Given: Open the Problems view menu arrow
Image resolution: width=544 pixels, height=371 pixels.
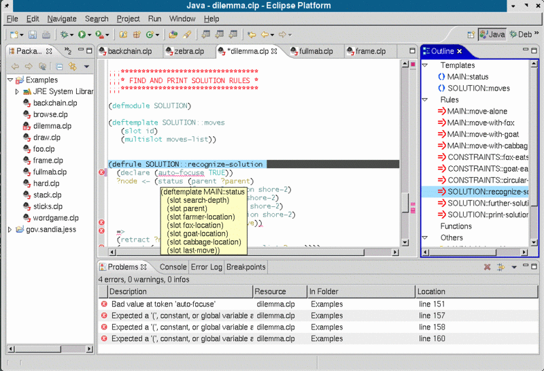Looking at the screenshot, I should coord(514,267).
